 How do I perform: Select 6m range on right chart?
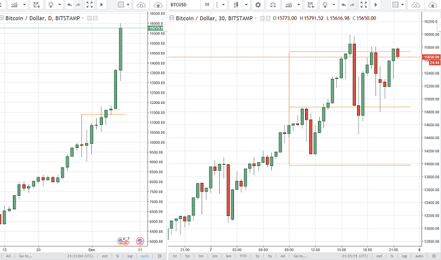point(229,256)
